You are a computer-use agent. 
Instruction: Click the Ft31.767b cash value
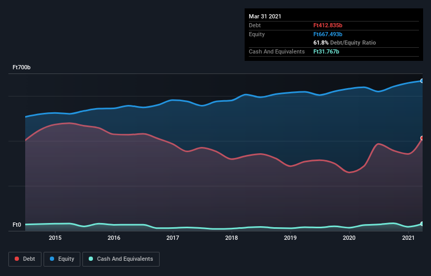(327, 51)
